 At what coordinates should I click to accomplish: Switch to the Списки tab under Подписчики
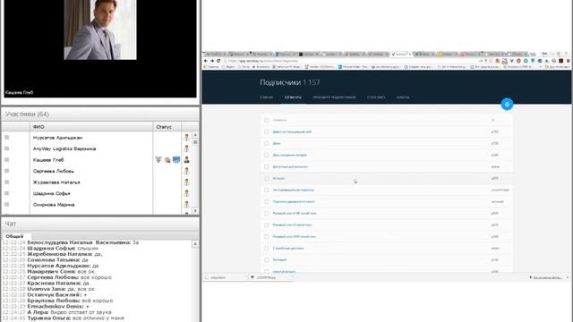tap(267, 97)
